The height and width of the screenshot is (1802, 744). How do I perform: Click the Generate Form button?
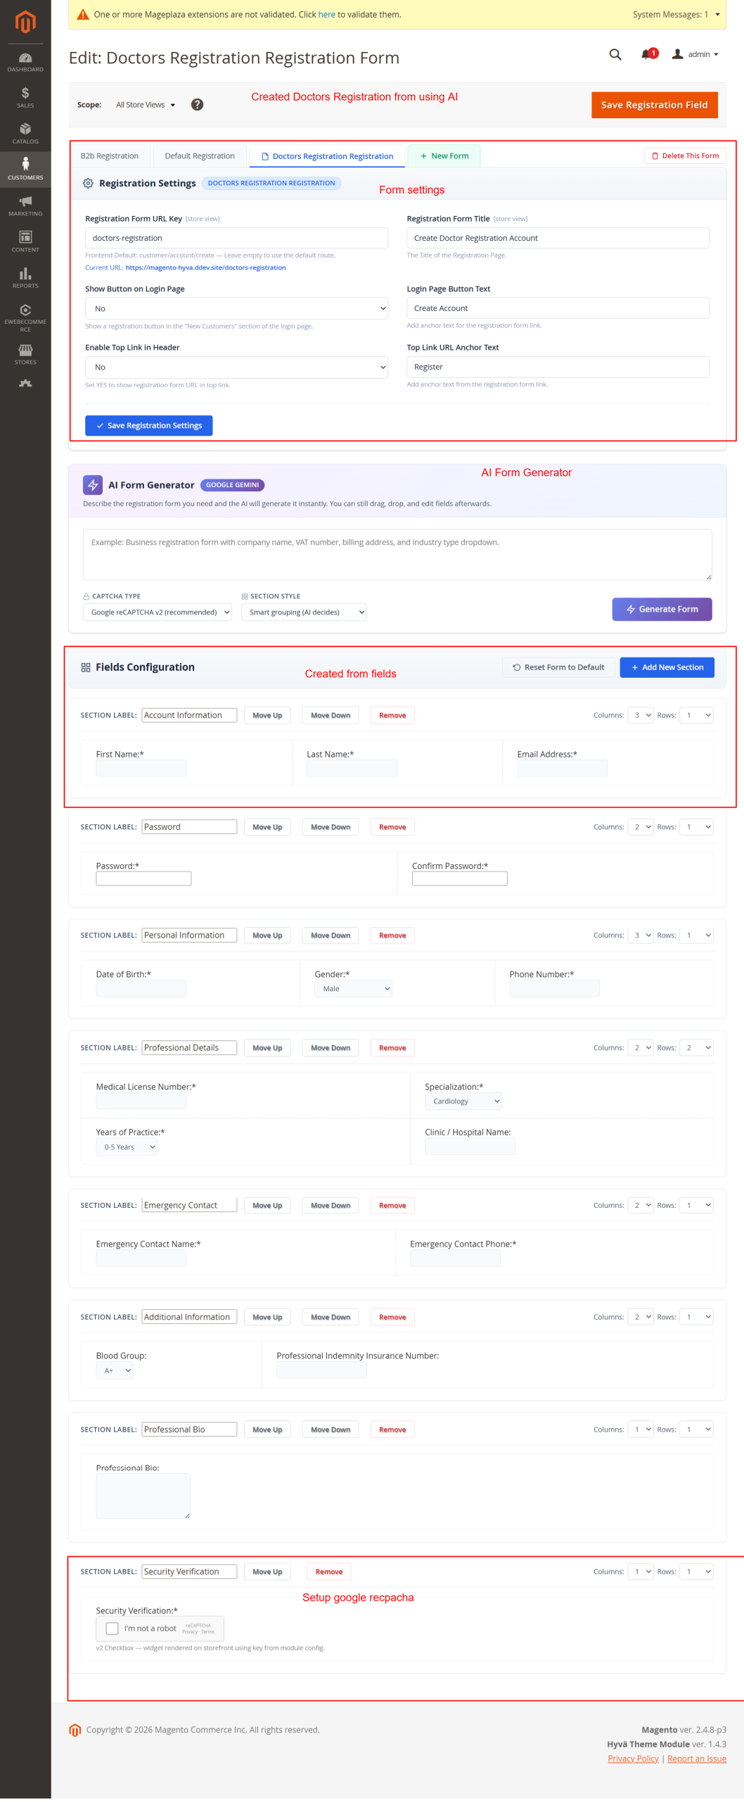[662, 610]
